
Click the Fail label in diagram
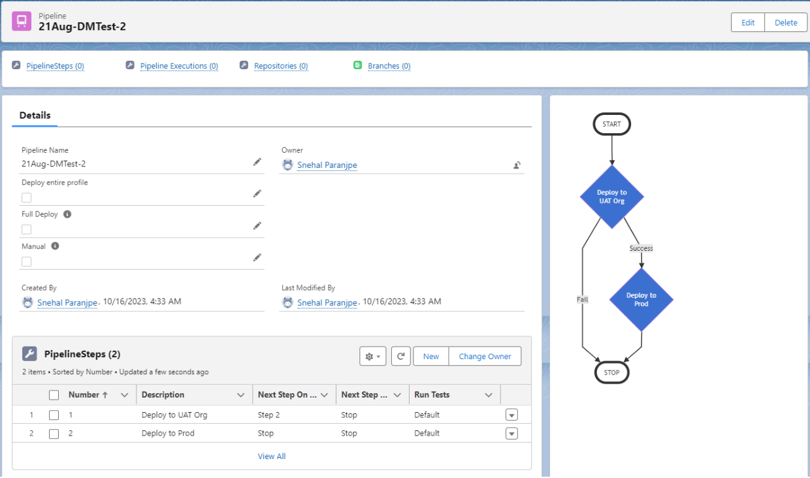(x=582, y=300)
